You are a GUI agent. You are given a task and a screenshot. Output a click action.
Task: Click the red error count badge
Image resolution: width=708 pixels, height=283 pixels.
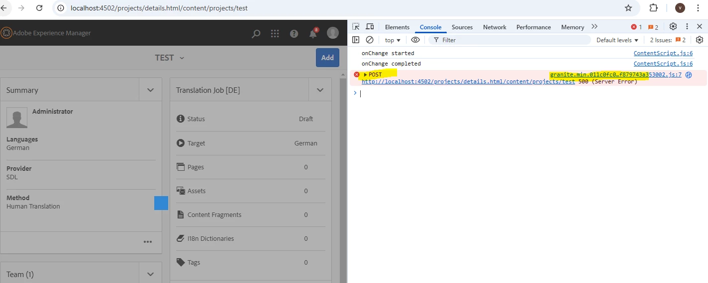(636, 27)
